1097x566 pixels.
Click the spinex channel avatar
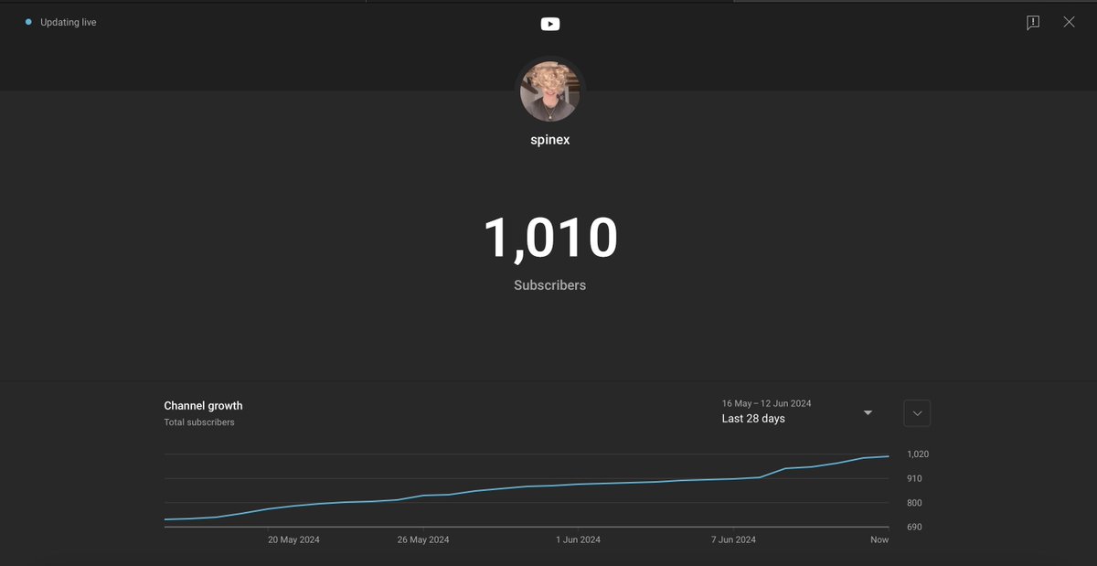coord(549,92)
